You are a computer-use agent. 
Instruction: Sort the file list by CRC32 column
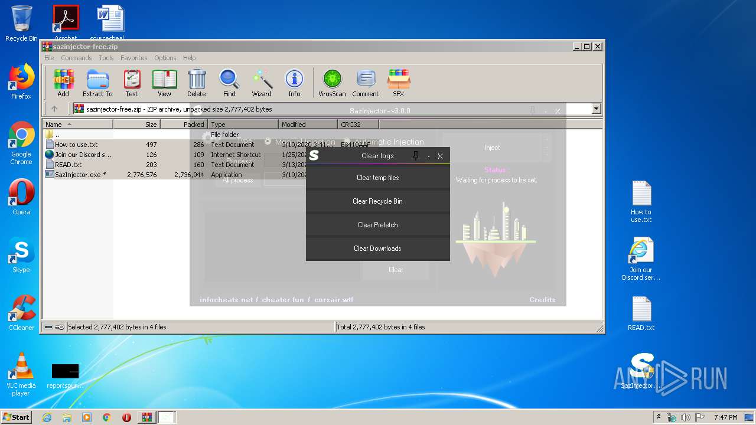(358, 124)
